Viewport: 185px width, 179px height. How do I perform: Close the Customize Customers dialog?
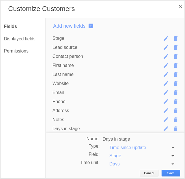[180, 6]
